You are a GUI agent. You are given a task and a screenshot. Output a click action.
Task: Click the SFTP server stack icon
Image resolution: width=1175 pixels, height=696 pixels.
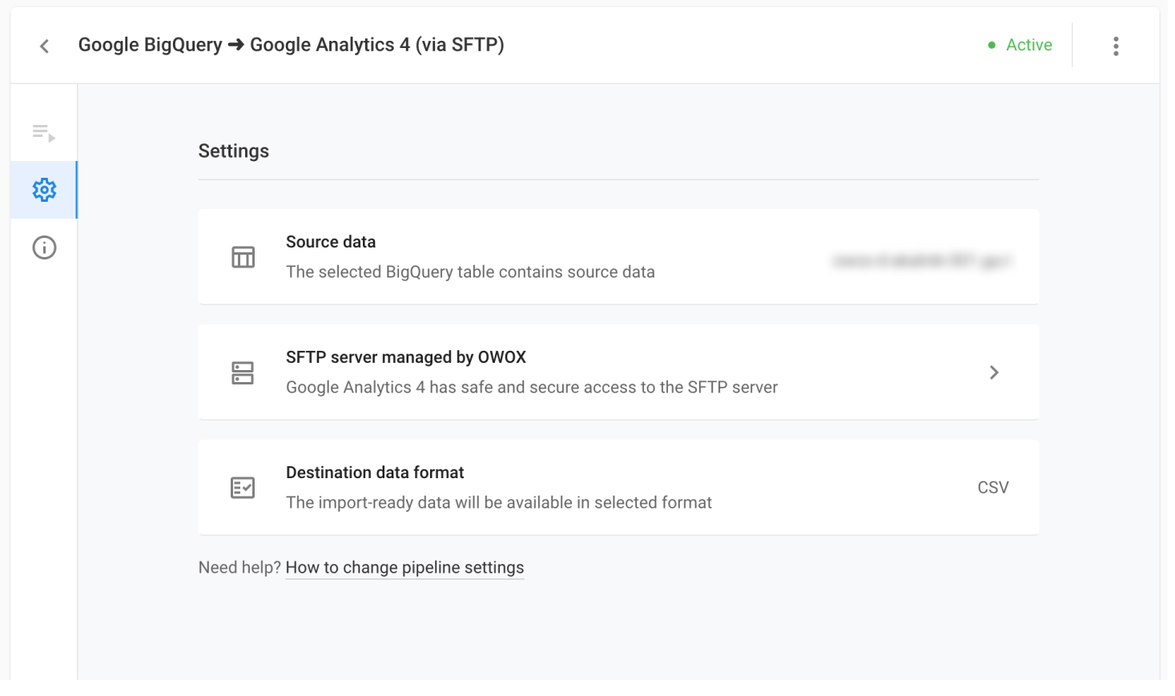click(x=243, y=372)
